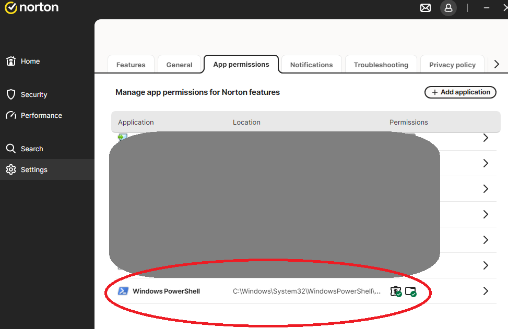Click the Search magnifier icon

(10, 149)
